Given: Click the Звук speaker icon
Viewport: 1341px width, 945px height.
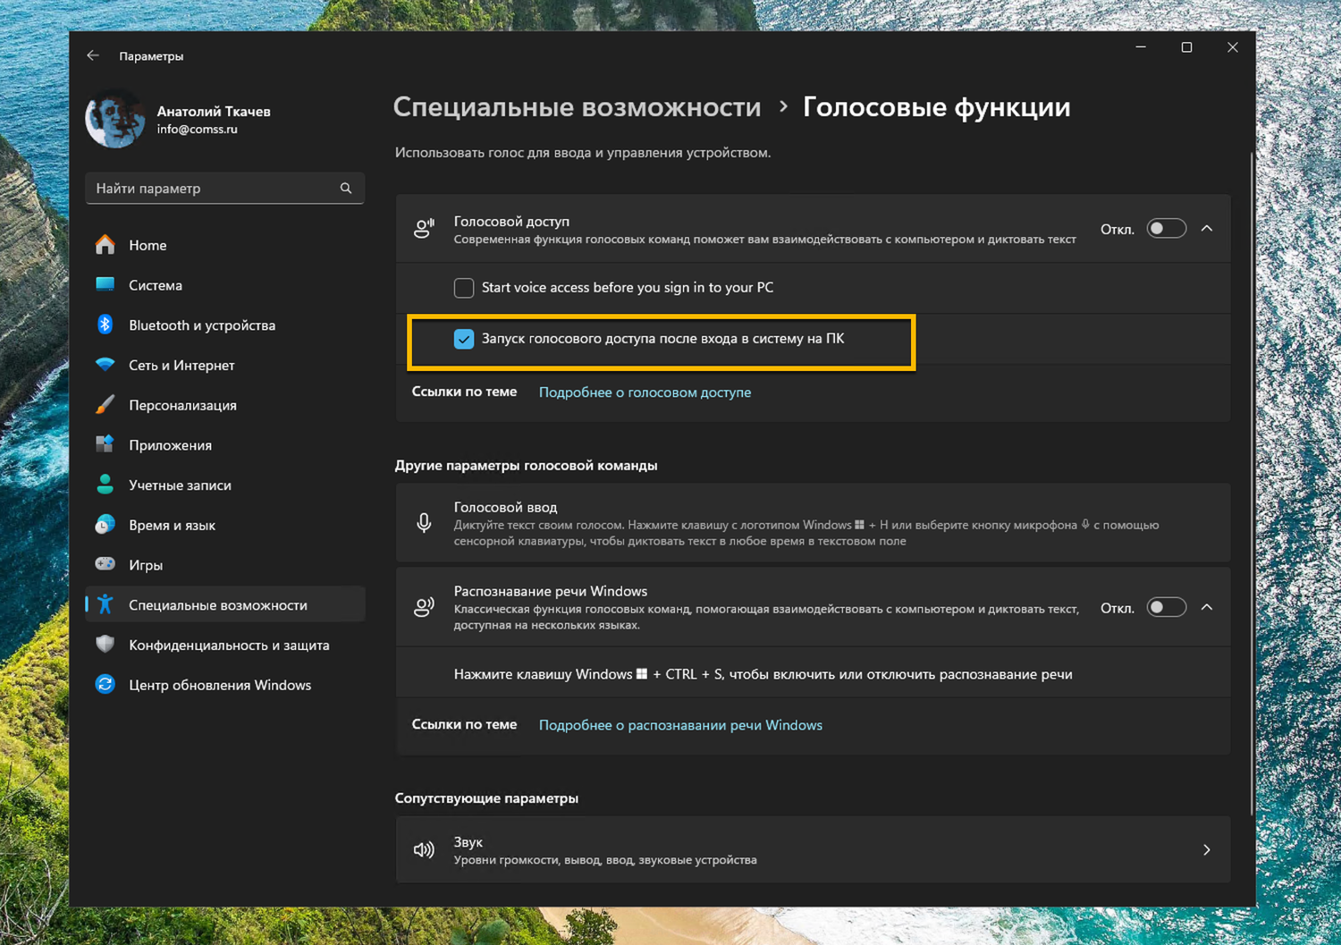Looking at the screenshot, I should tap(424, 849).
